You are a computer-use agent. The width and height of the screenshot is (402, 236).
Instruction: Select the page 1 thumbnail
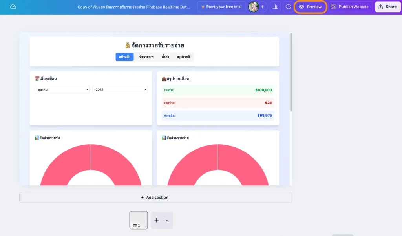click(139, 220)
